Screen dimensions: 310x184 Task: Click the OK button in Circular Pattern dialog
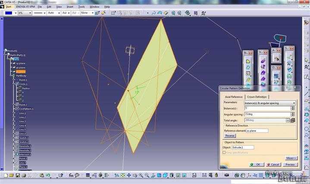(x=257, y=165)
